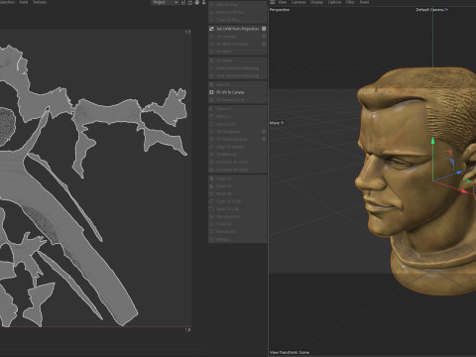476x357 pixels.
Task: Click View Transform: Scene status text
Action: point(290,352)
